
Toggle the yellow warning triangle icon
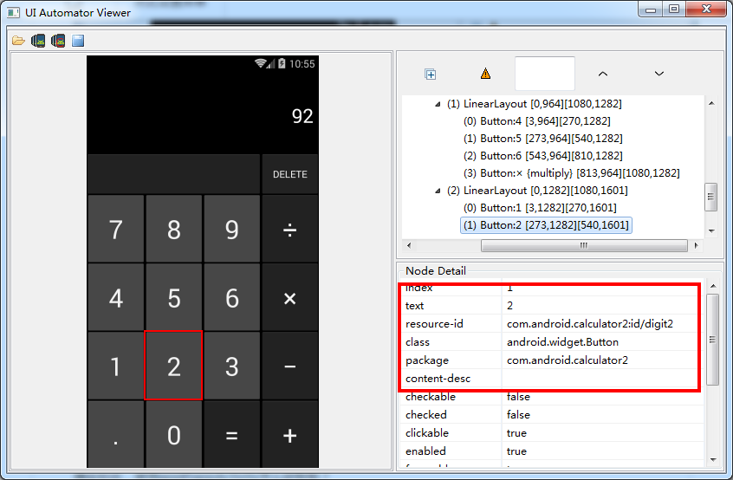(x=485, y=74)
